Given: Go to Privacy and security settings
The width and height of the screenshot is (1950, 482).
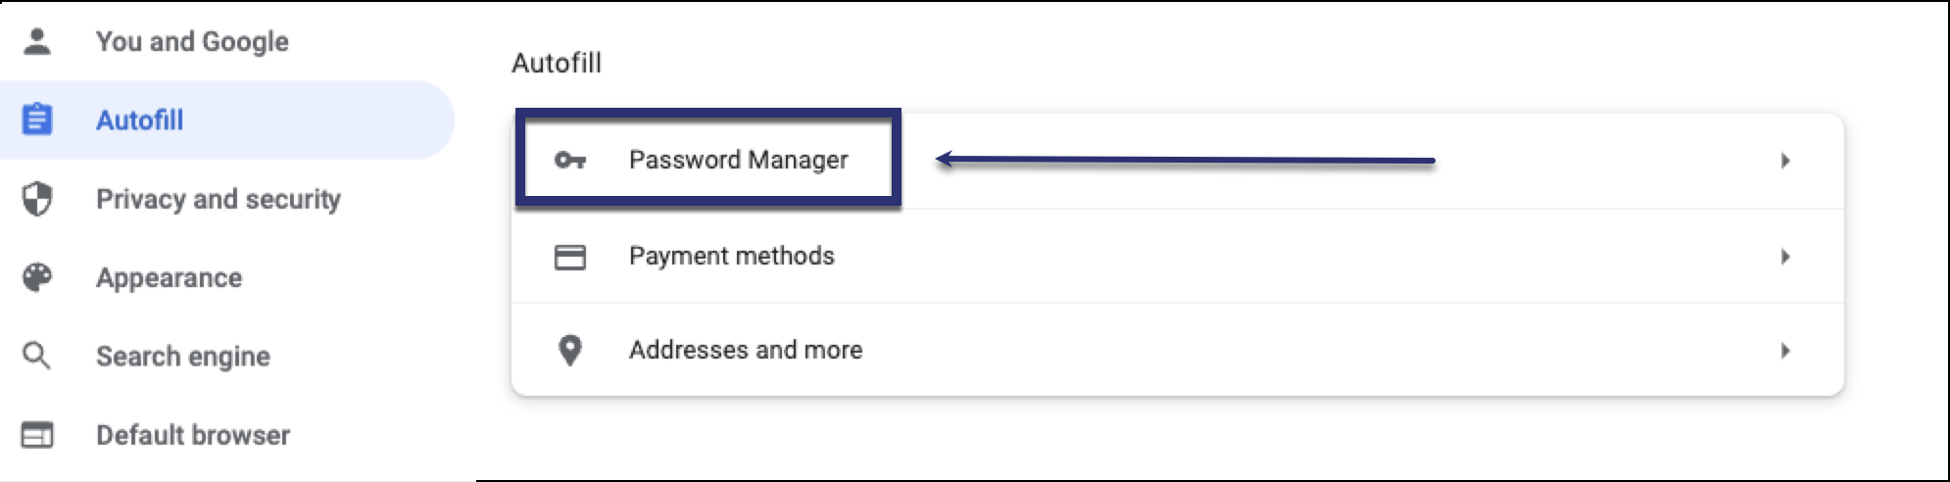Looking at the screenshot, I should 219,199.
